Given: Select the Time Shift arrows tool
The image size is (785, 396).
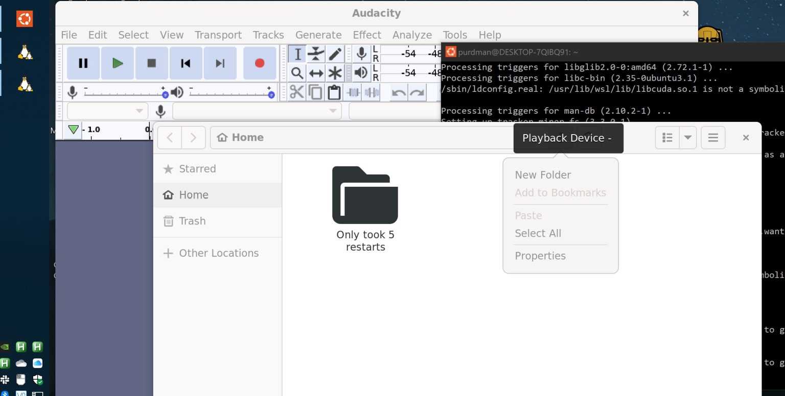Looking at the screenshot, I should click(316, 73).
